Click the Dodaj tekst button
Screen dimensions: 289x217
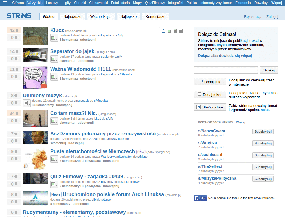click(x=210, y=94)
